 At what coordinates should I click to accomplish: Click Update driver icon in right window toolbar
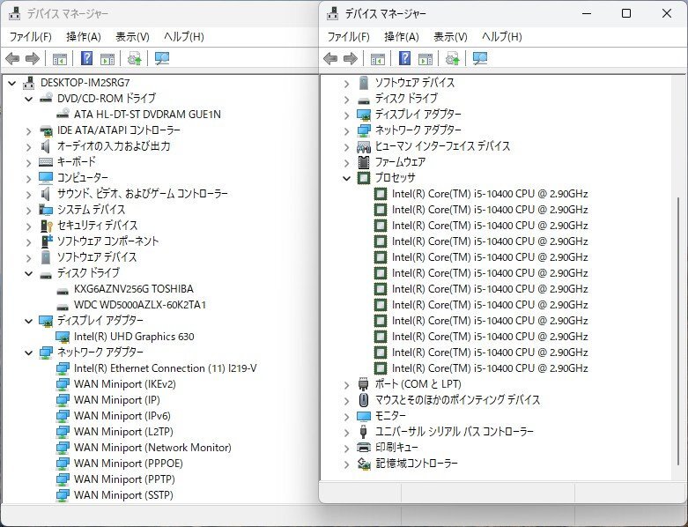[x=453, y=58]
